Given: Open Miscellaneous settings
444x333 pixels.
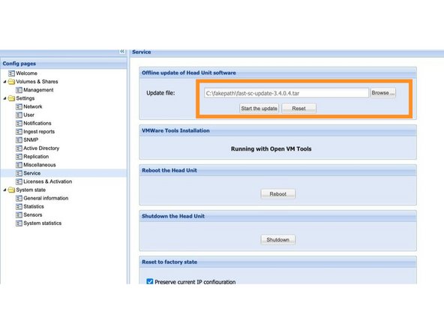Looking at the screenshot, I should [x=40, y=165].
